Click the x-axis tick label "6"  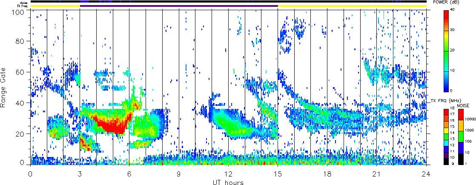click(129, 174)
